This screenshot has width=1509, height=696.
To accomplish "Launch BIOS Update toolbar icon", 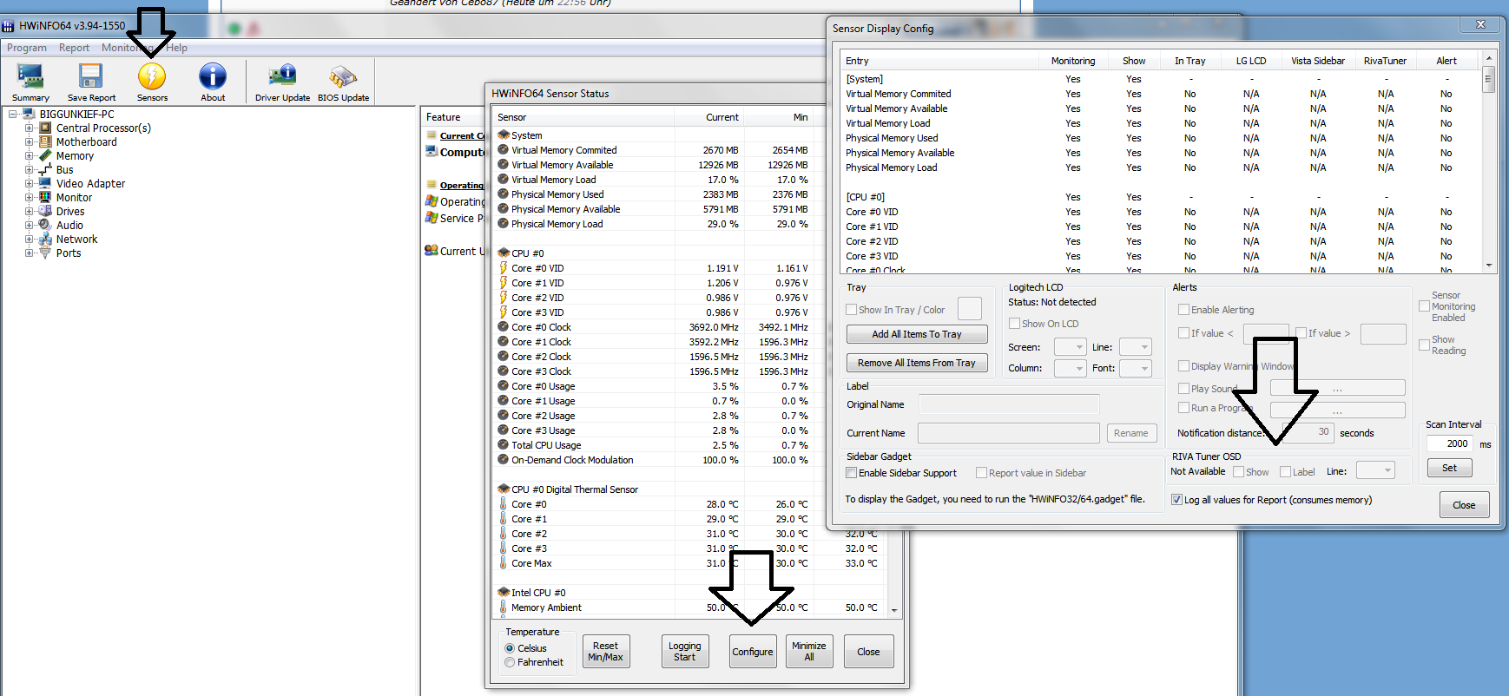I will tap(343, 82).
